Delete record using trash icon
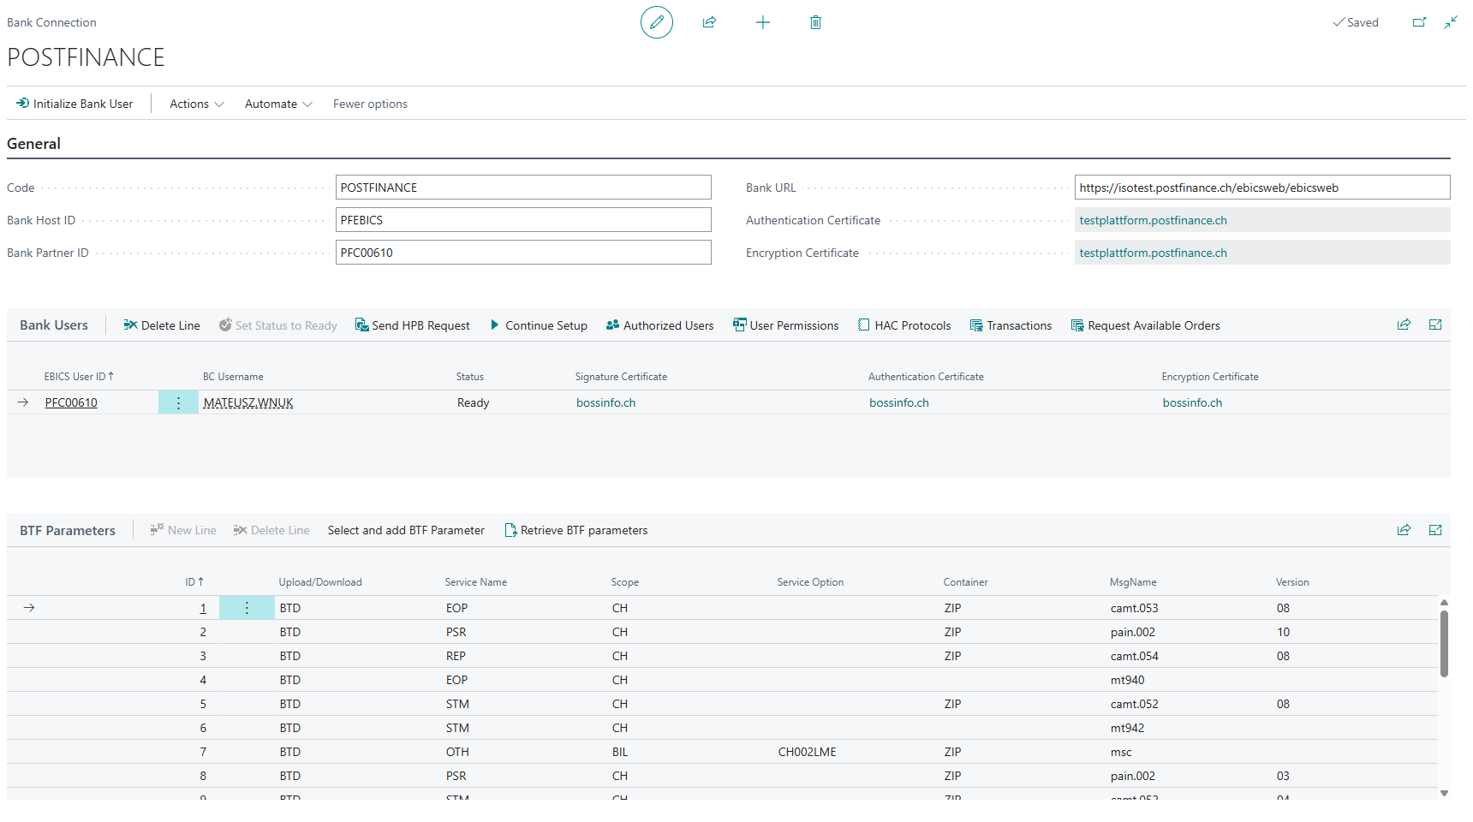 pyautogui.click(x=815, y=22)
